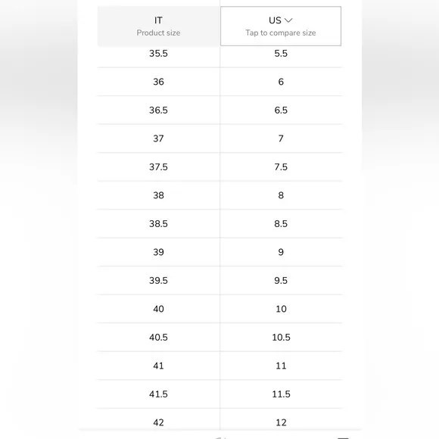Select IT size 38
The image size is (439, 439).
coord(158,195)
